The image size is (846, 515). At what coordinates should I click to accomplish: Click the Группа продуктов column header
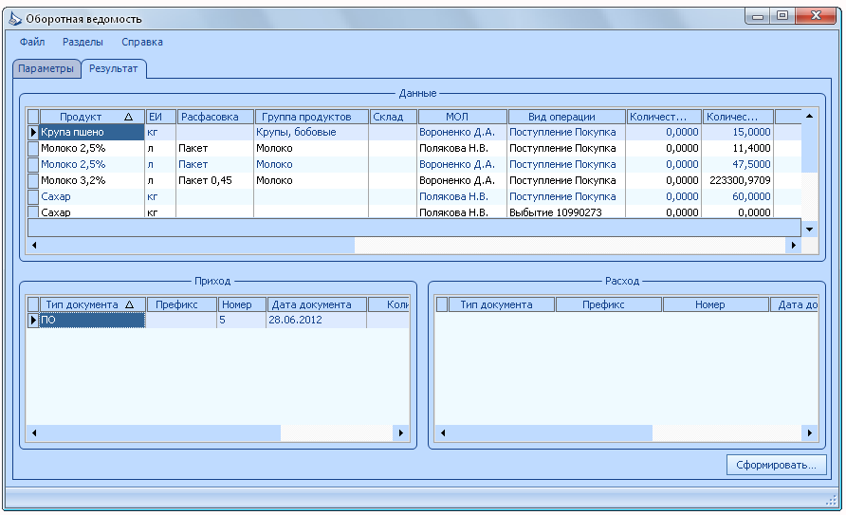311,117
